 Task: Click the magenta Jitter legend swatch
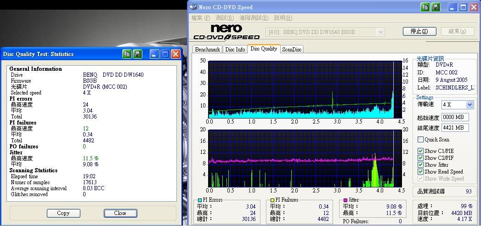point(345,200)
